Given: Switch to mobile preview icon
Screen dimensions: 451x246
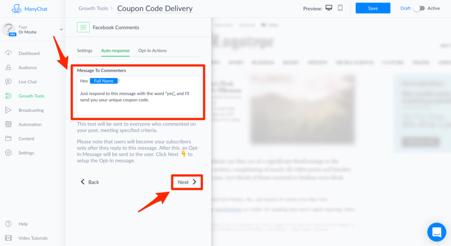Looking at the screenshot, I should (340, 8).
